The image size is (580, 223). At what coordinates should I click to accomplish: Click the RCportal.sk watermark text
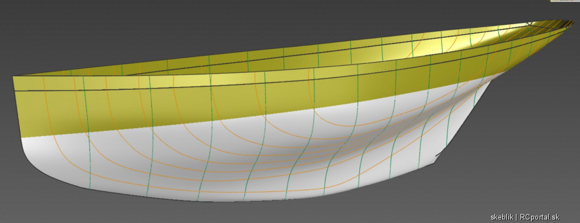[x=539, y=217]
